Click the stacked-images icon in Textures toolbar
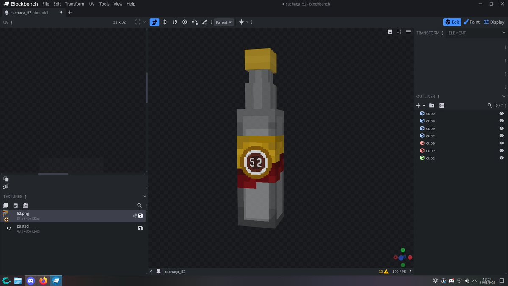The image size is (508, 286). point(26,205)
